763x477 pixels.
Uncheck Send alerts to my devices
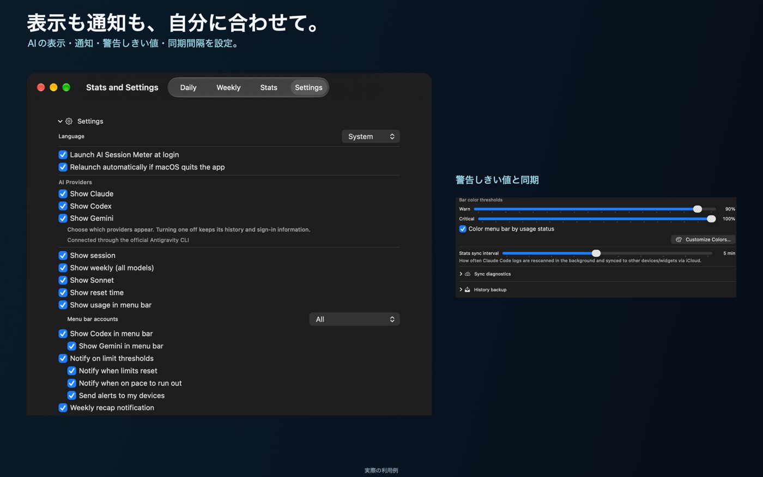click(x=71, y=396)
